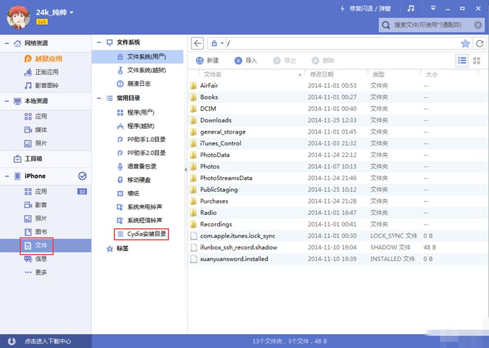489x348 pixels.
Task: Click the 导出 export button
Action: tap(284, 60)
